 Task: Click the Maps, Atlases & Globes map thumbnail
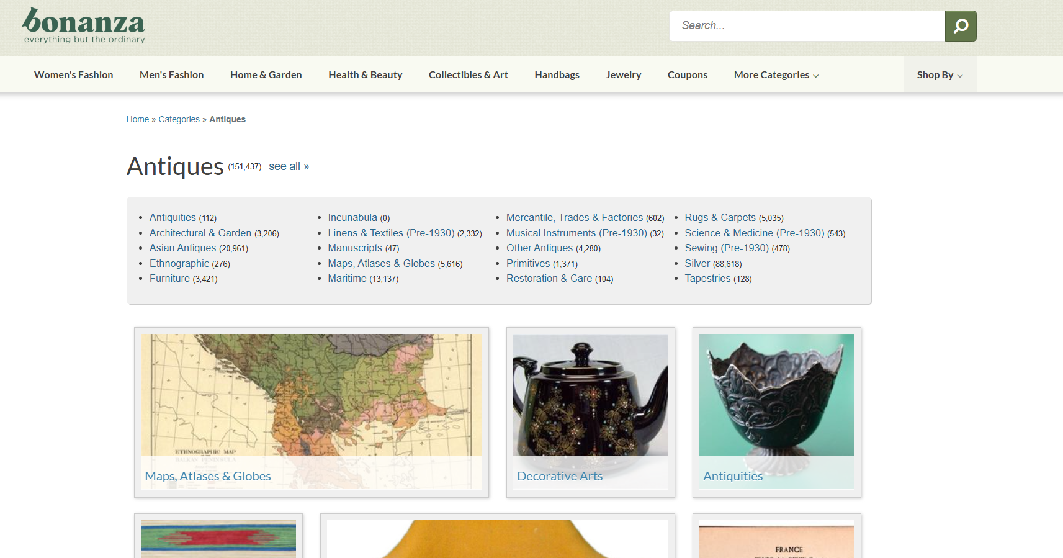(312, 412)
